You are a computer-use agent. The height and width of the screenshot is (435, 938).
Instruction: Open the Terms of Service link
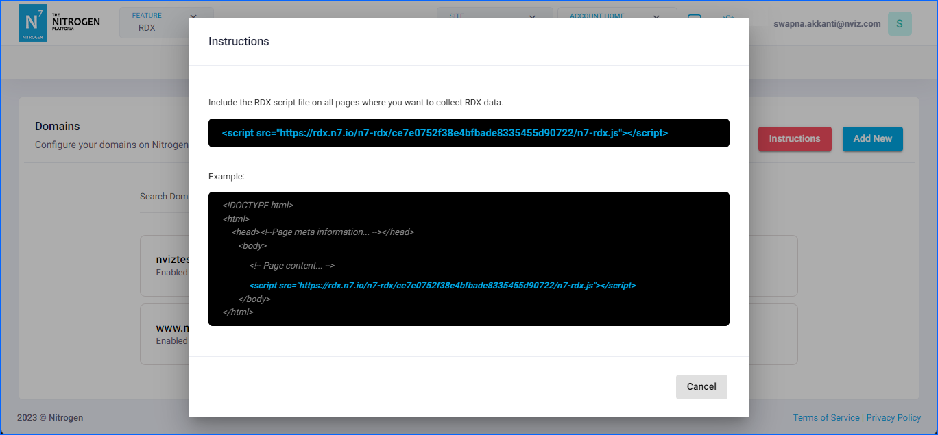click(826, 417)
